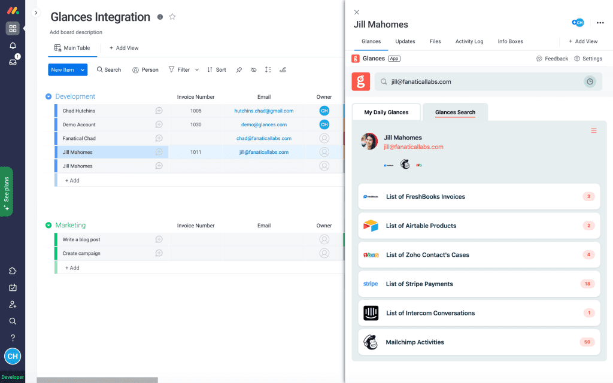The image size is (613, 383).
Task: Assign an owner for Fanatical Chad
Action: click(x=324, y=138)
